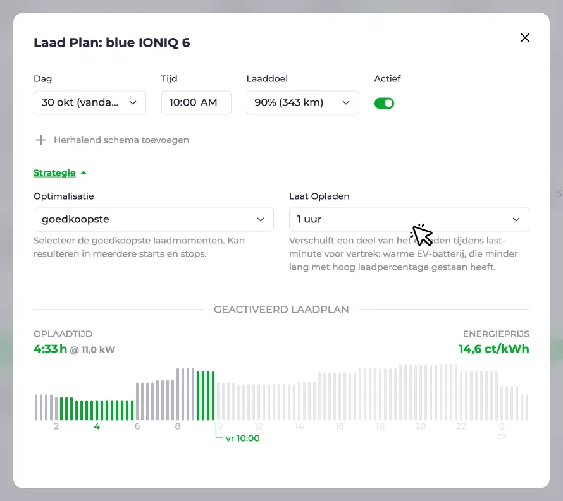Open the Dag dropdown showing 30 okt

click(x=90, y=102)
